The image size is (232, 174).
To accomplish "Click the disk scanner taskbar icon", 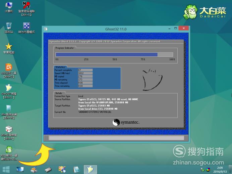I will [x=34, y=169].
